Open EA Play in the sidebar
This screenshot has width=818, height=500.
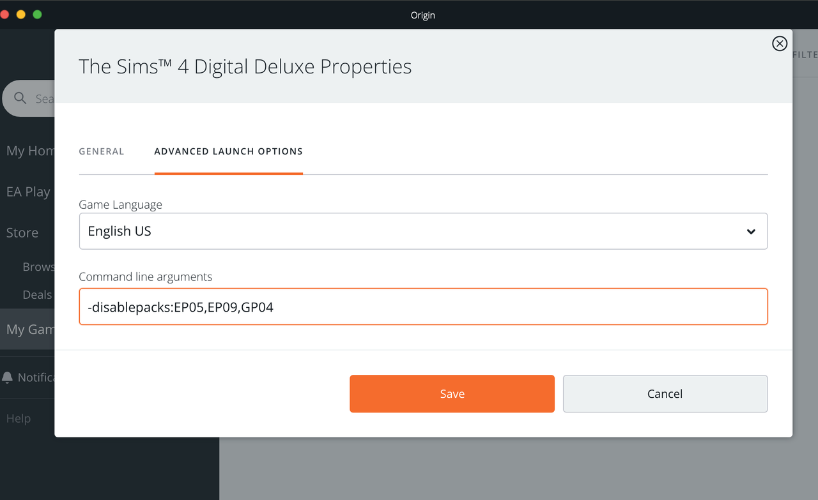pyautogui.click(x=28, y=192)
